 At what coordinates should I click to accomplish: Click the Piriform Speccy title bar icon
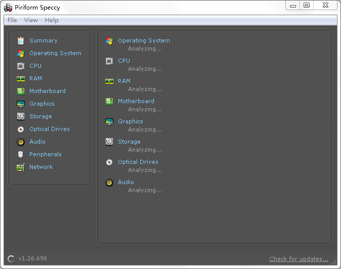(x=8, y=8)
